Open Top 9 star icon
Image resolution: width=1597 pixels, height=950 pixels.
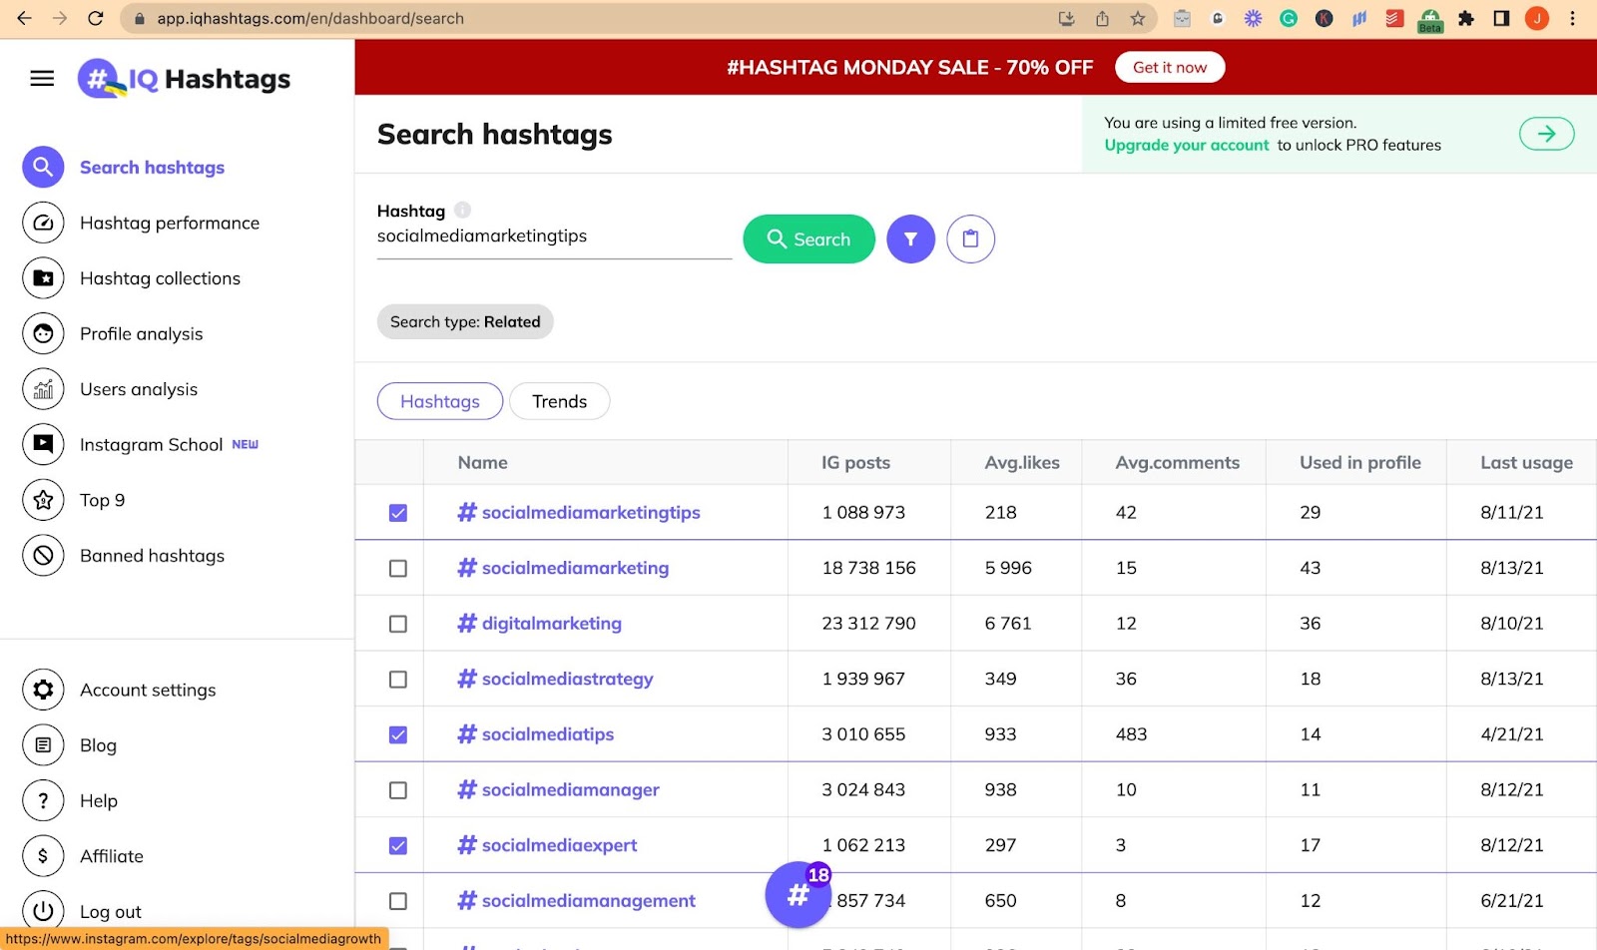43,500
